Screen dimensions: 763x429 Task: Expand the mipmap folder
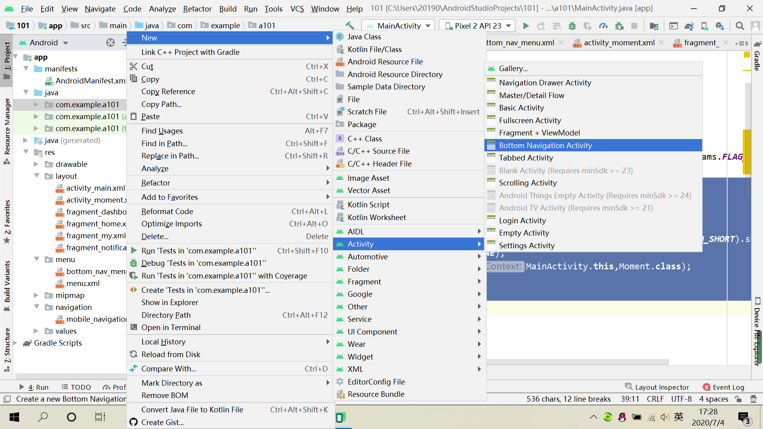[x=36, y=295]
